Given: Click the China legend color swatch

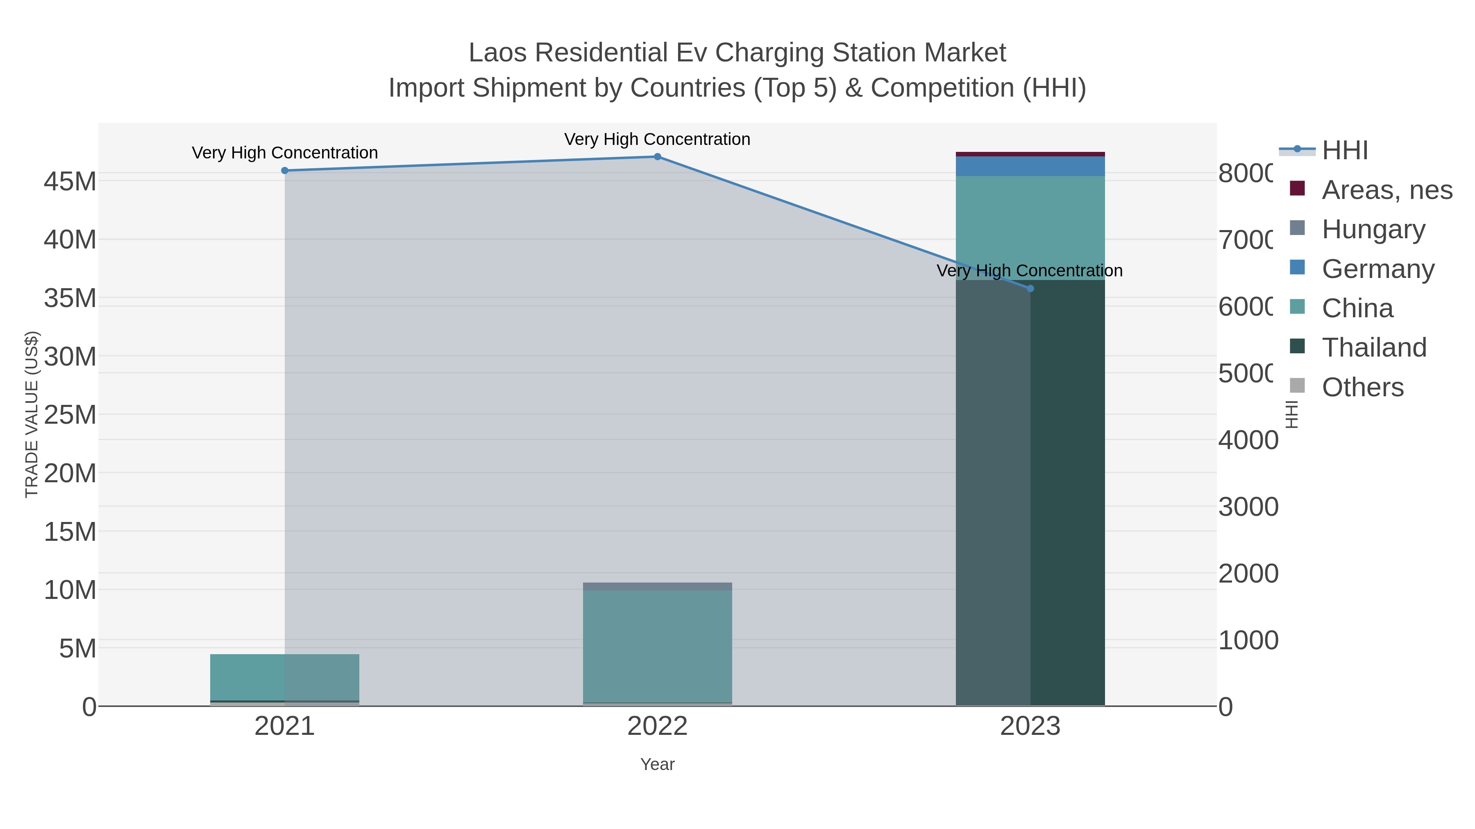Looking at the screenshot, I should point(1297,307).
